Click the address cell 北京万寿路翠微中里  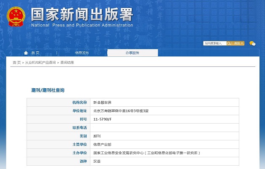(120, 111)
